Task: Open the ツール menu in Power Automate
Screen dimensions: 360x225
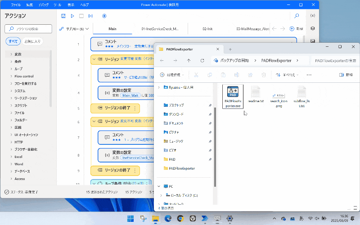Action: click(x=58, y=4)
